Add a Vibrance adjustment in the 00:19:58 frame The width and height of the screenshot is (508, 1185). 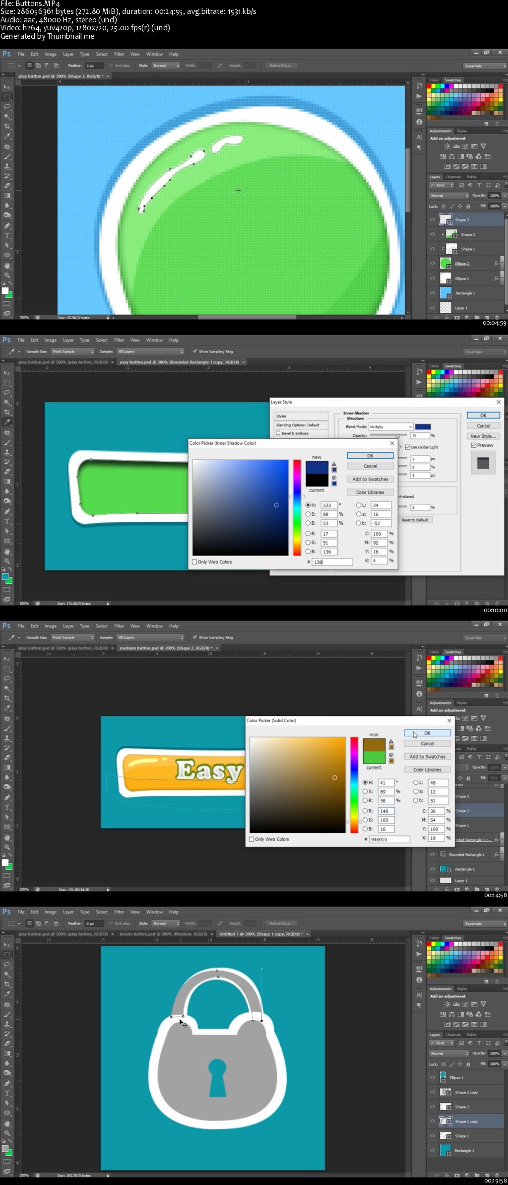(x=484, y=1004)
